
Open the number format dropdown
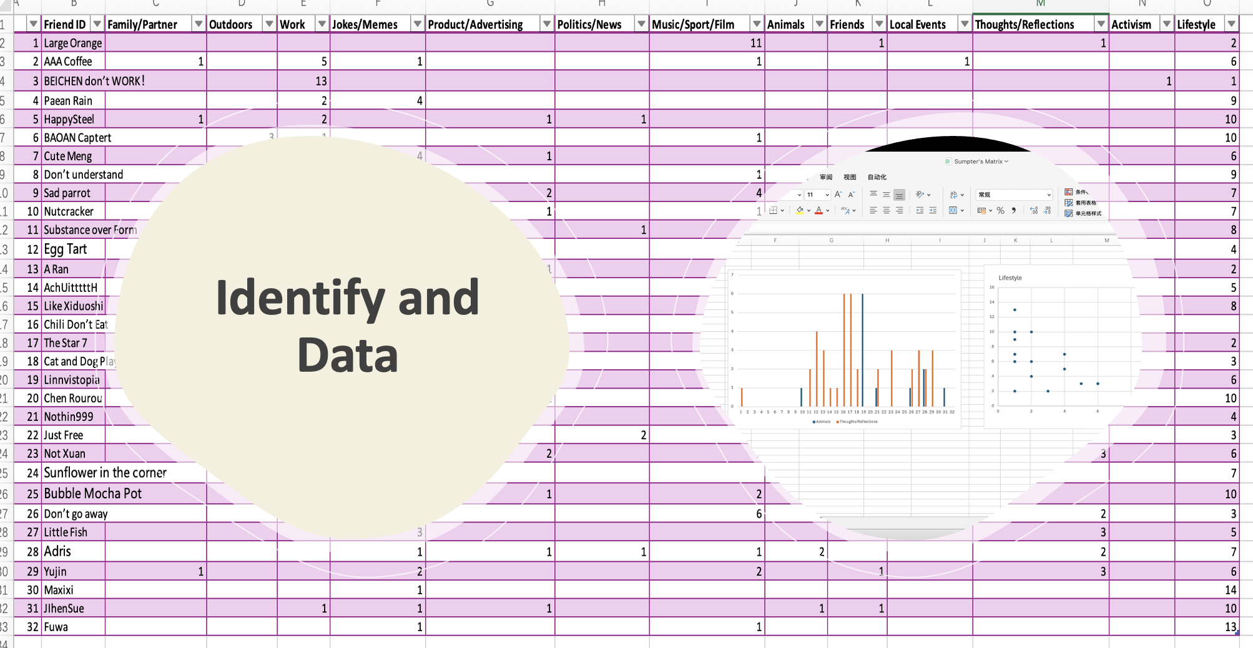(x=1049, y=195)
